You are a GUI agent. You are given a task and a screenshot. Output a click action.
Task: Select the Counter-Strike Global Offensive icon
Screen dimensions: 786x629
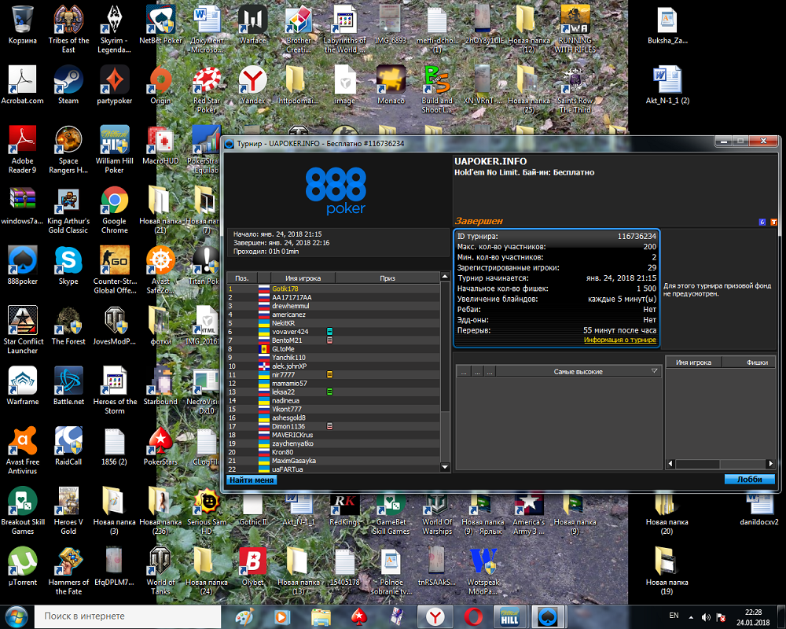point(114,270)
